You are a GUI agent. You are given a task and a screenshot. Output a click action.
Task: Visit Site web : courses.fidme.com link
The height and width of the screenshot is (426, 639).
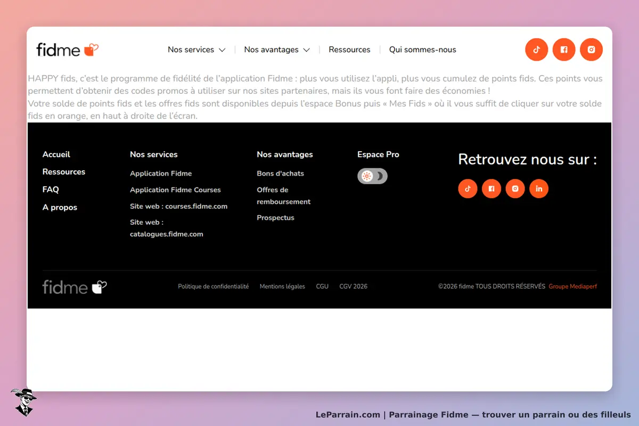[178, 207]
